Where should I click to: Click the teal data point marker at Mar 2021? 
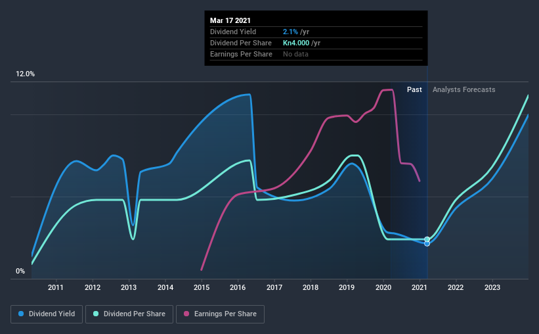coord(427,239)
